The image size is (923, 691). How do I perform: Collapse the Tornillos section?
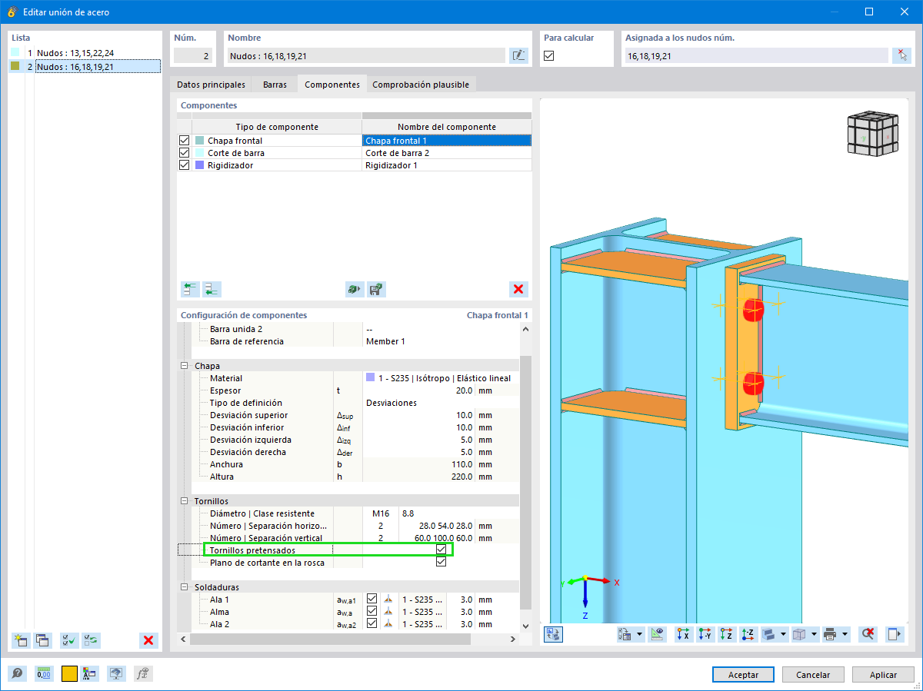point(185,501)
